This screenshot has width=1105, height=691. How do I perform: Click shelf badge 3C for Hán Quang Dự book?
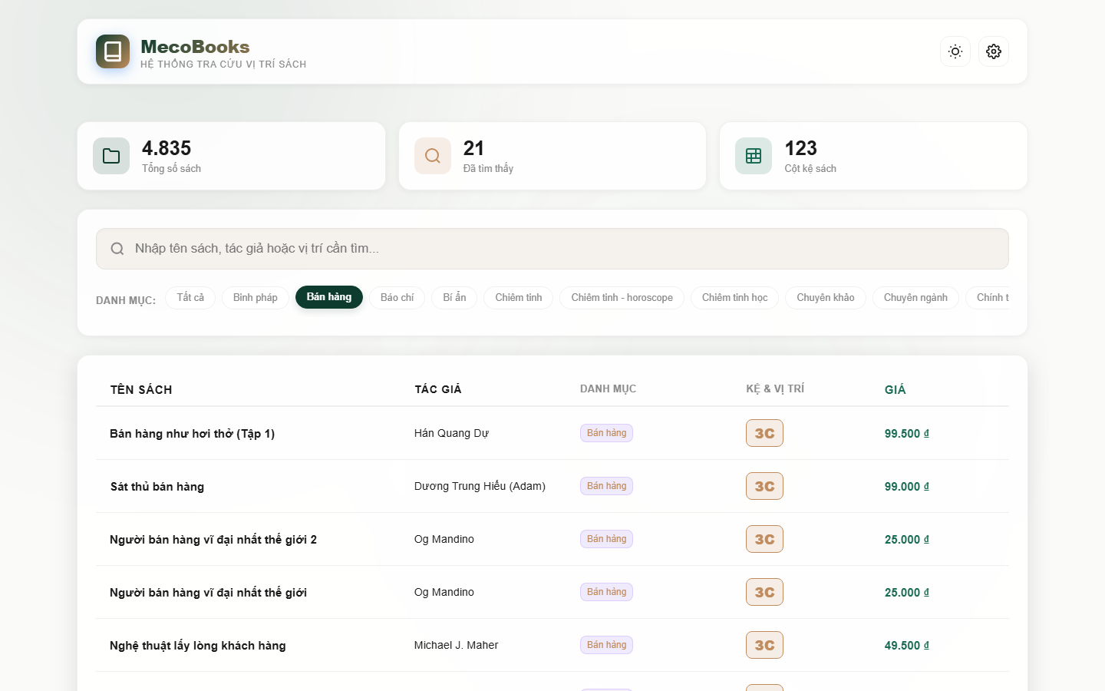[764, 433]
